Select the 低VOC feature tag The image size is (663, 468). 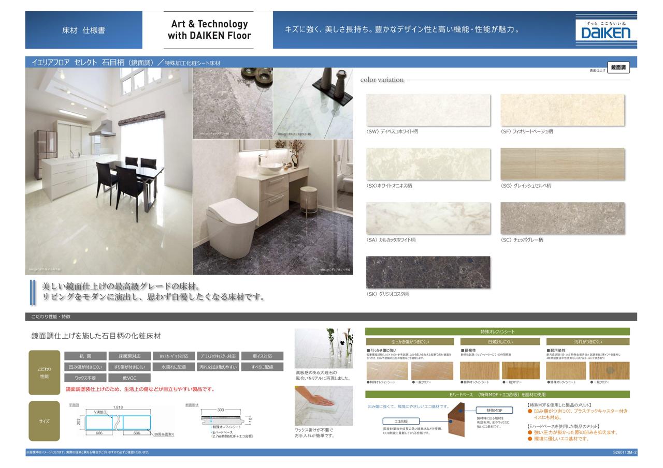[x=129, y=378]
